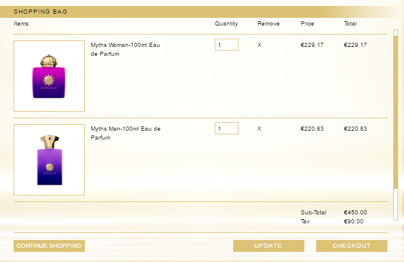404x262 pixels.
Task: Click the Continue Shopping button
Action: pos(49,246)
